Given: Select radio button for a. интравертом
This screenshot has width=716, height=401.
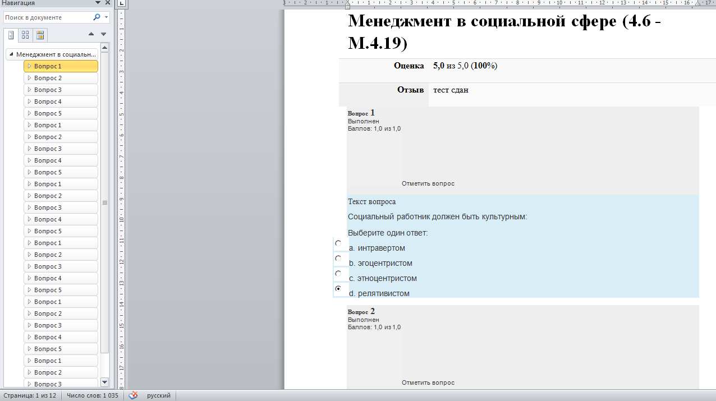Looking at the screenshot, I should tap(338, 243).
